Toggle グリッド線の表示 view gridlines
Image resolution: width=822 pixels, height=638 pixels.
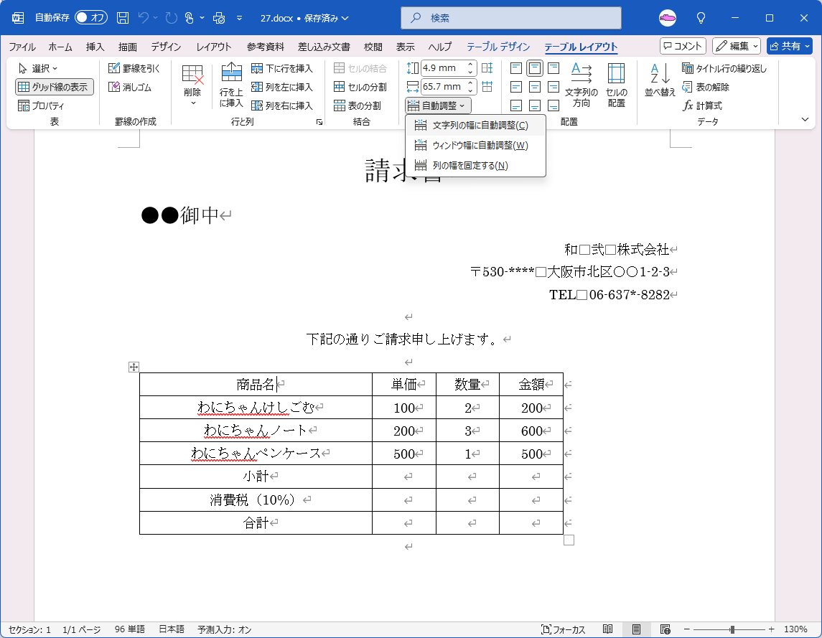[55, 87]
